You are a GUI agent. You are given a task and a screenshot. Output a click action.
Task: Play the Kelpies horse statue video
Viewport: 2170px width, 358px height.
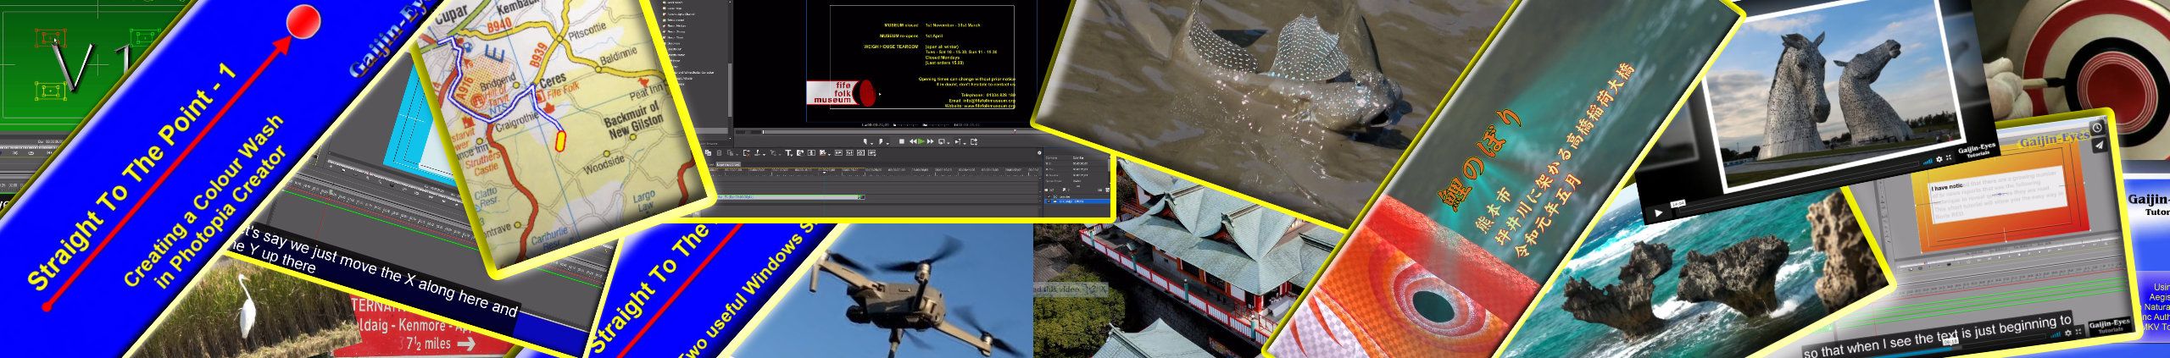[x=1659, y=214]
